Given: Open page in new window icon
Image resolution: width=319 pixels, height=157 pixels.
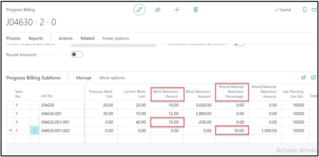Looking at the screenshot, I should tap(314, 10).
